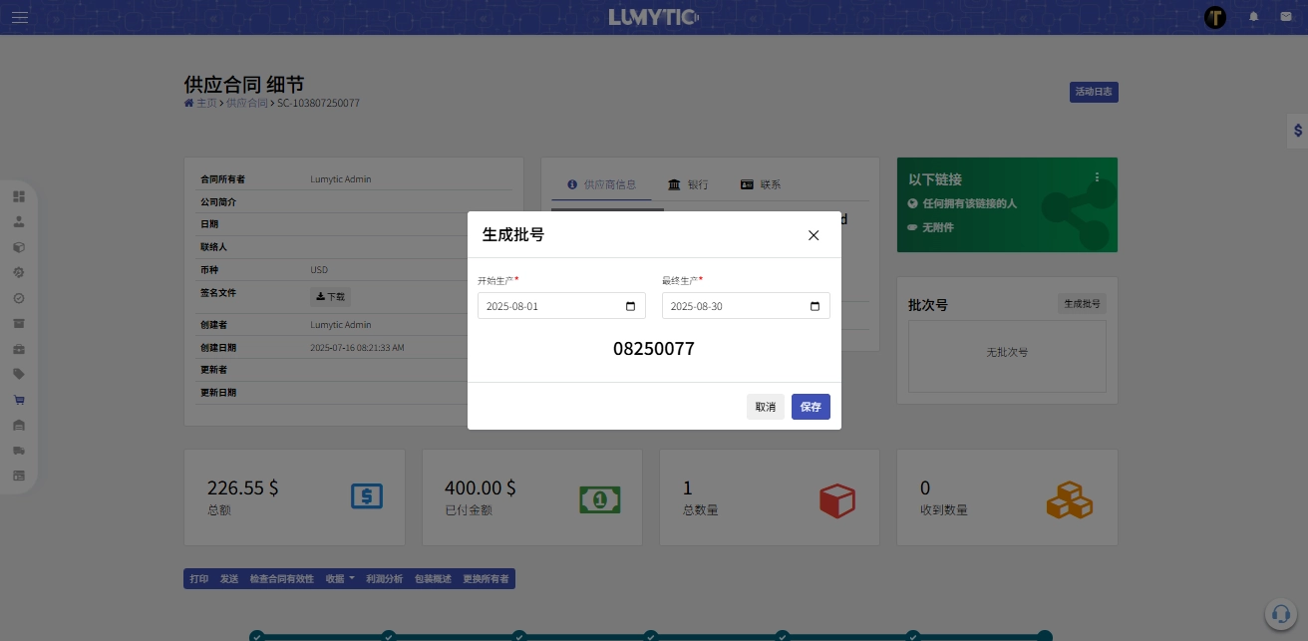Click the dollar sign side tab

[x=1297, y=130]
